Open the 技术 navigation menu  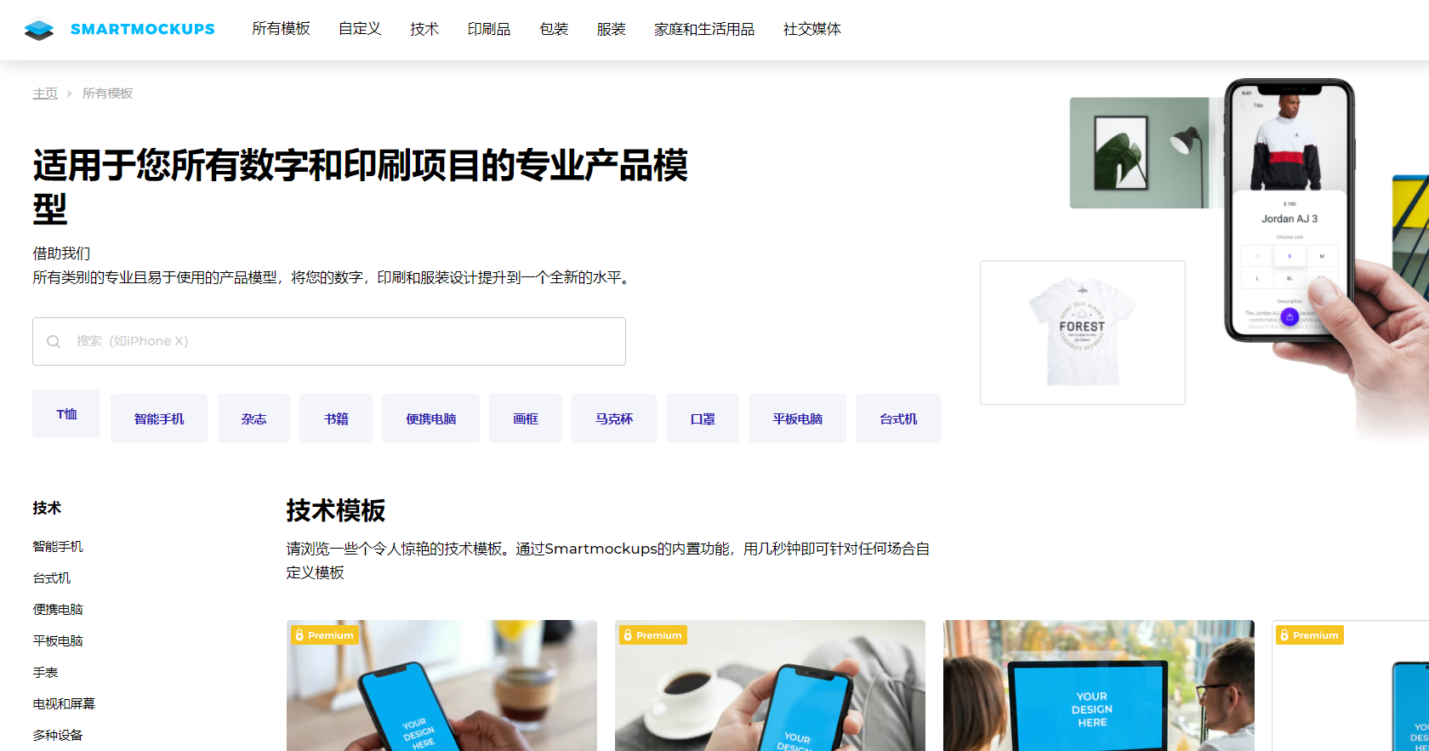pos(424,29)
